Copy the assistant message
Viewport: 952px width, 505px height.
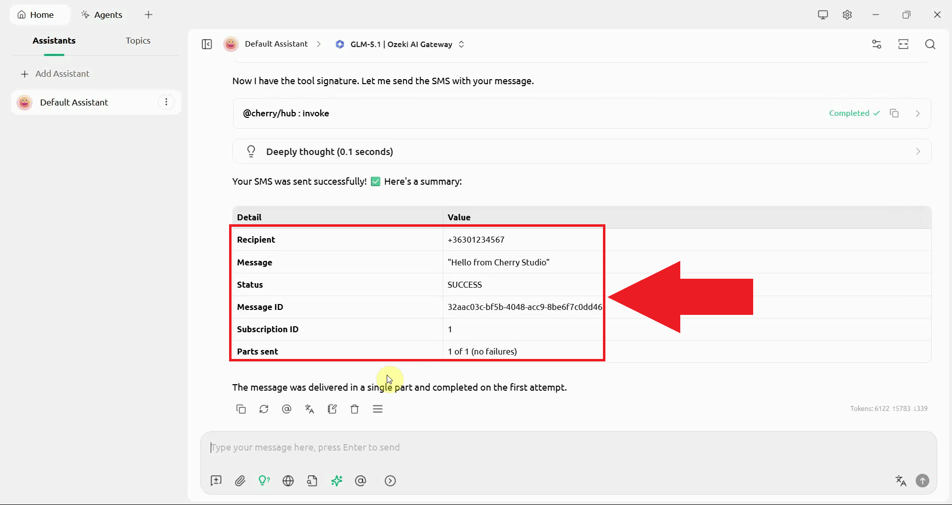coord(241,409)
